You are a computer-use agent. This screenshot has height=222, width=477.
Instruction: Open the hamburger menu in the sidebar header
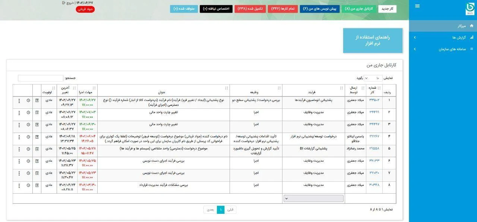(417, 6)
